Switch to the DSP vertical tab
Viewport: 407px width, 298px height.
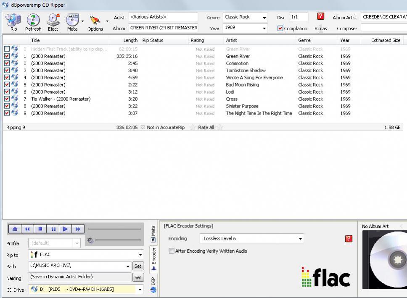tap(153, 284)
